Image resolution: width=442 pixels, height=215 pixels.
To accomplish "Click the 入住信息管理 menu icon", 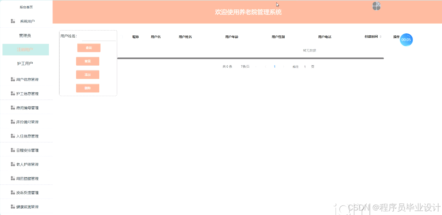I will 13,136.
